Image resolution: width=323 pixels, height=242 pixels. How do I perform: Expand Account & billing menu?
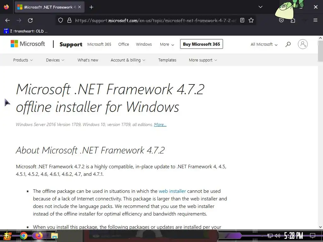(128, 60)
